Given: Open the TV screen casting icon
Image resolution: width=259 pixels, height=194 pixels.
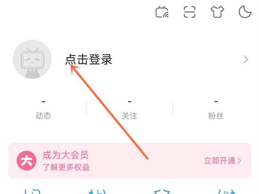Looking at the screenshot, I should (162, 12).
